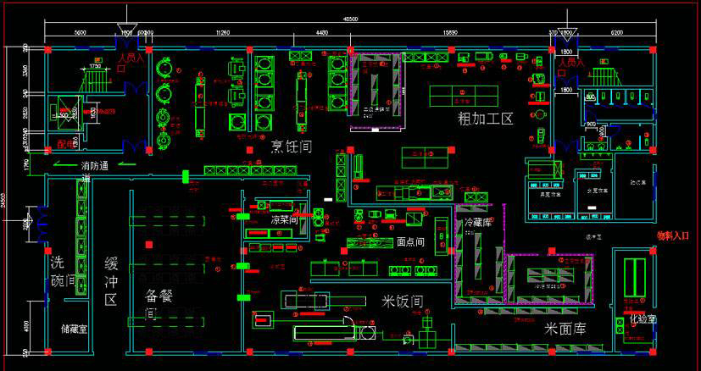Click the red 物料入口 text
The height and width of the screenshot is (371, 701).
tap(678, 236)
